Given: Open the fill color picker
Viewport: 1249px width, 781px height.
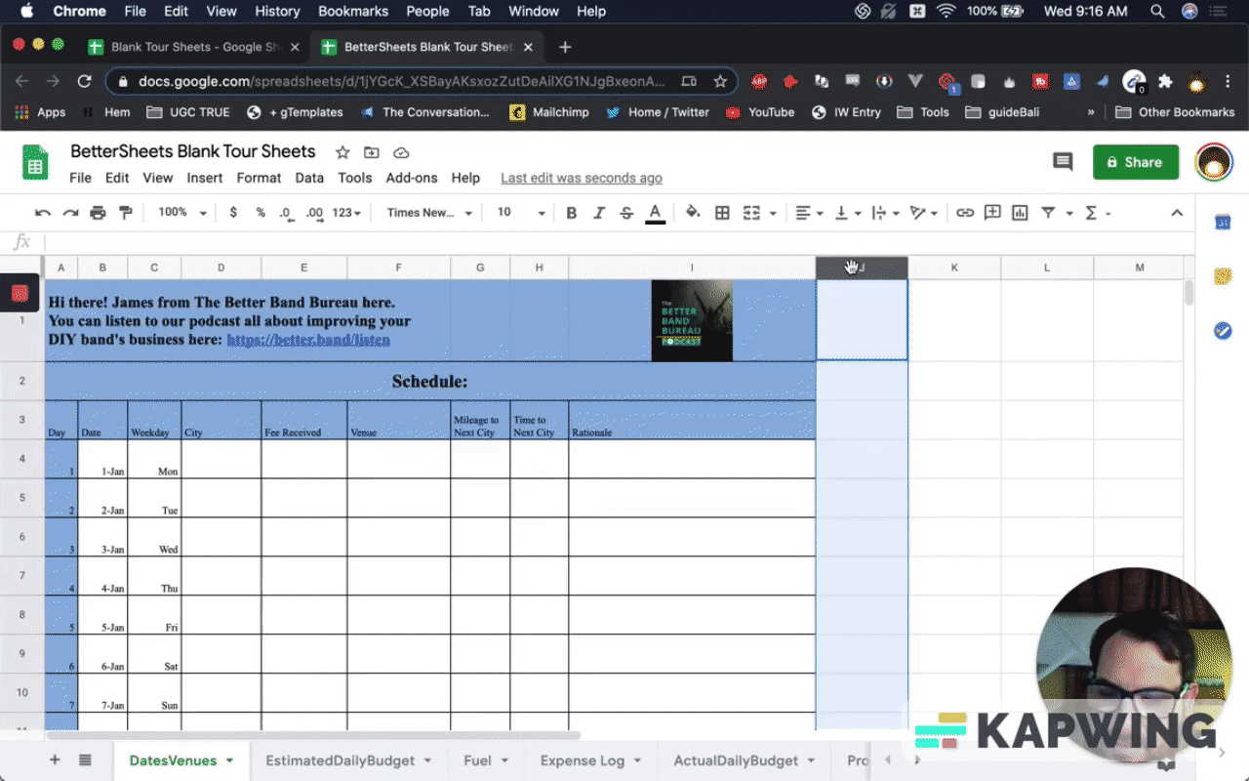Looking at the screenshot, I should [x=693, y=213].
